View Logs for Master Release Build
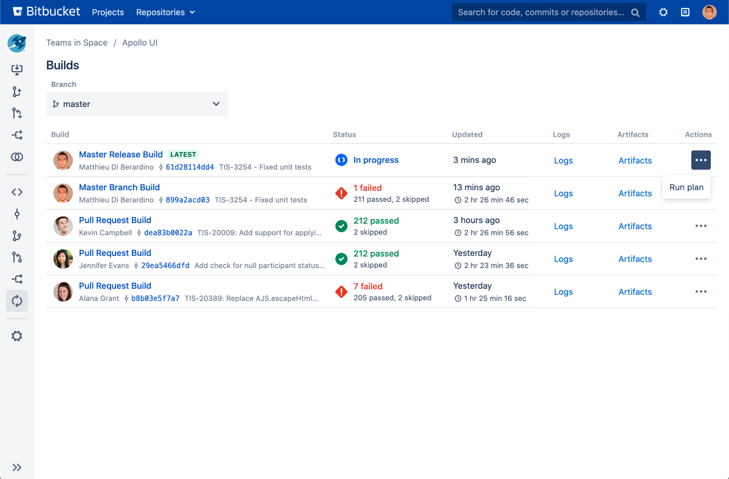 [x=564, y=160]
